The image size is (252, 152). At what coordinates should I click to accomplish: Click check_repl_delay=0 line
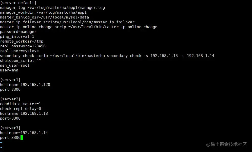[x=21, y=109]
